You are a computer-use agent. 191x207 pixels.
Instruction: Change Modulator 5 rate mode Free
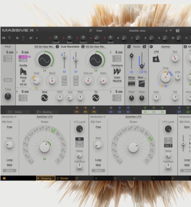pyautogui.click(x=98, y=127)
